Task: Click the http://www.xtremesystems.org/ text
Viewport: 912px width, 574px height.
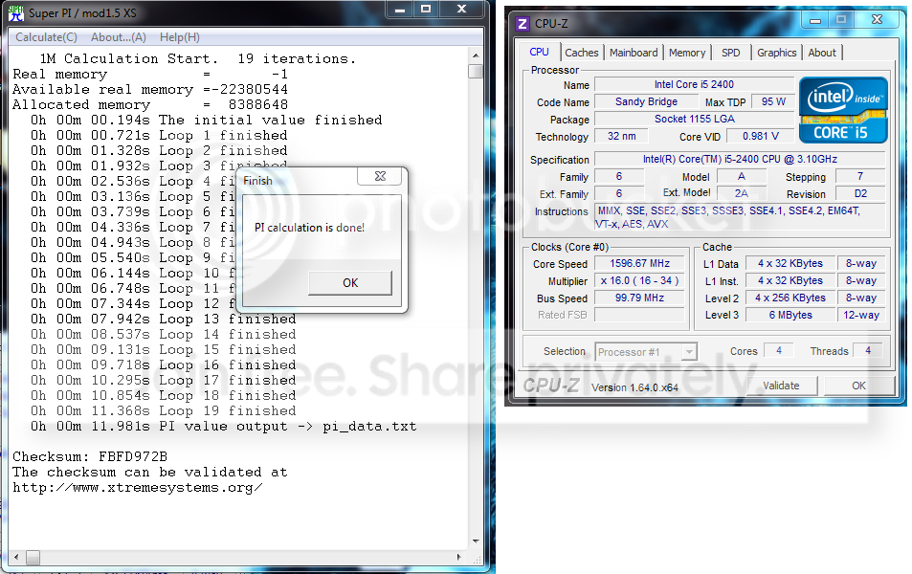Action: (x=138, y=487)
